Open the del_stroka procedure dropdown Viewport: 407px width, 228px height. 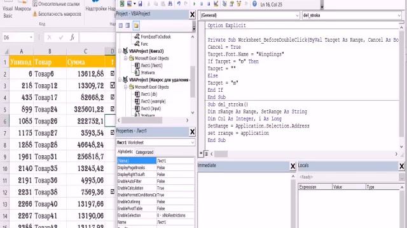pos(399,15)
